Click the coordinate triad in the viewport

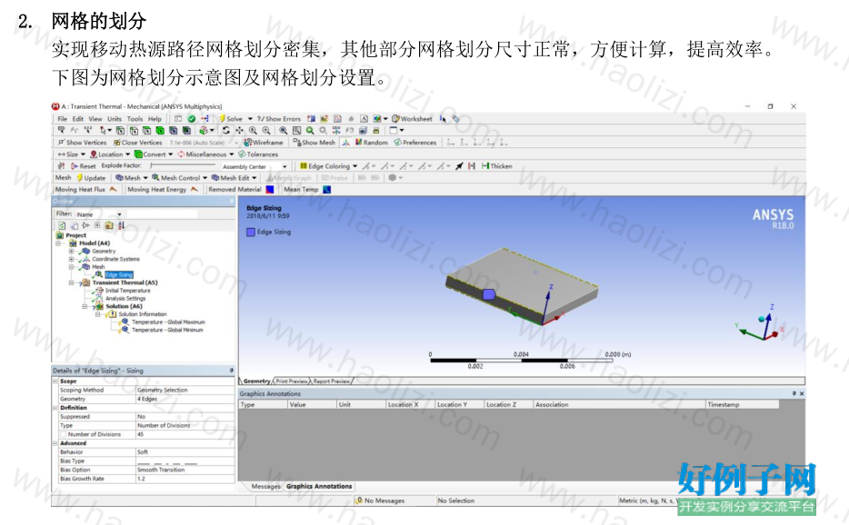click(760, 322)
